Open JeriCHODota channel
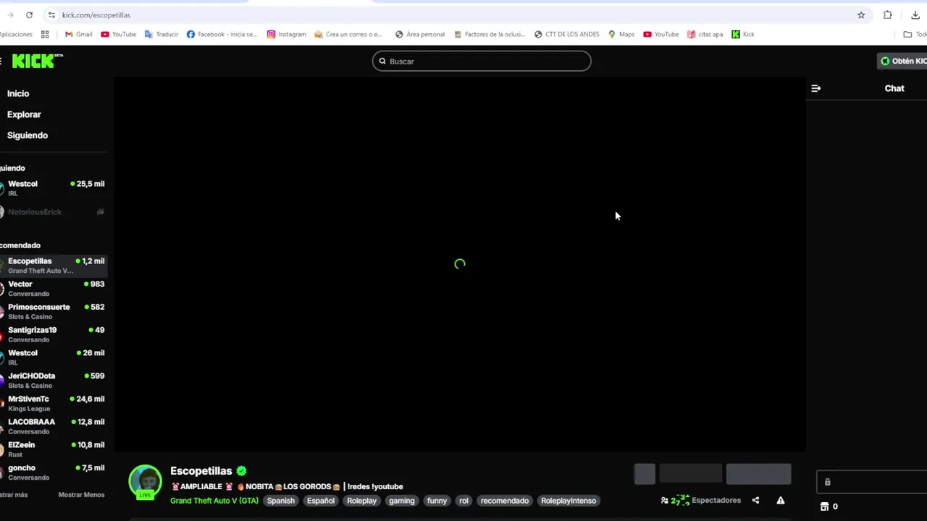The image size is (927, 521). click(54, 381)
